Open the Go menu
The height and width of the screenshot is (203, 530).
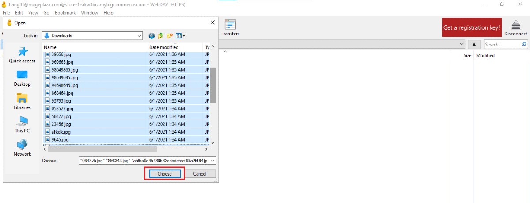tap(46, 13)
